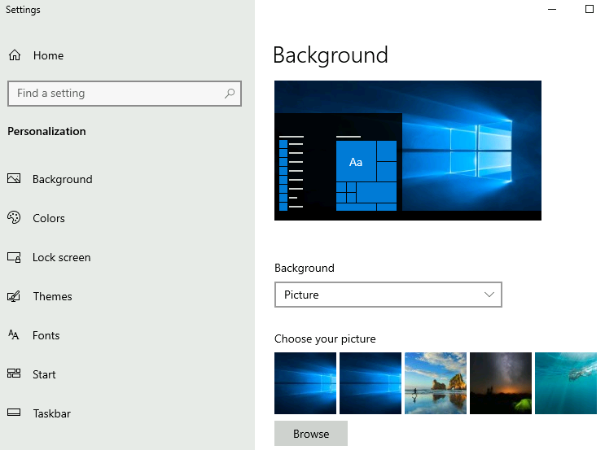
Task: Choose the beach rocks wallpaper thumbnail
Action: point(436,383)
